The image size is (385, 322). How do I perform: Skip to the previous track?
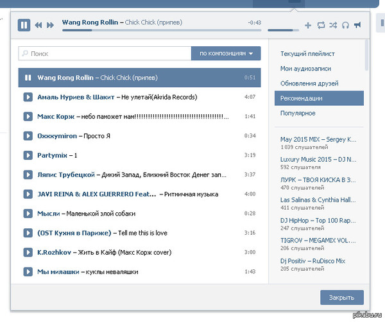[x=38, y=26]
